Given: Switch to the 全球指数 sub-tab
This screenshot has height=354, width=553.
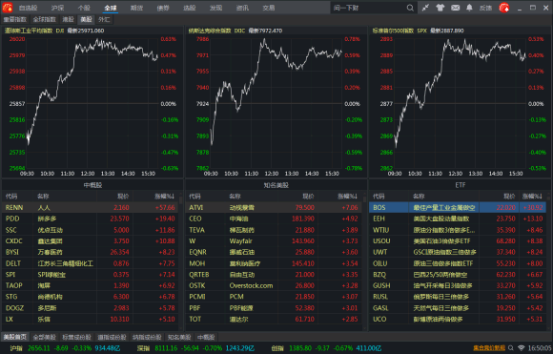Looking at the screenshot, I should tap(45, 19).
